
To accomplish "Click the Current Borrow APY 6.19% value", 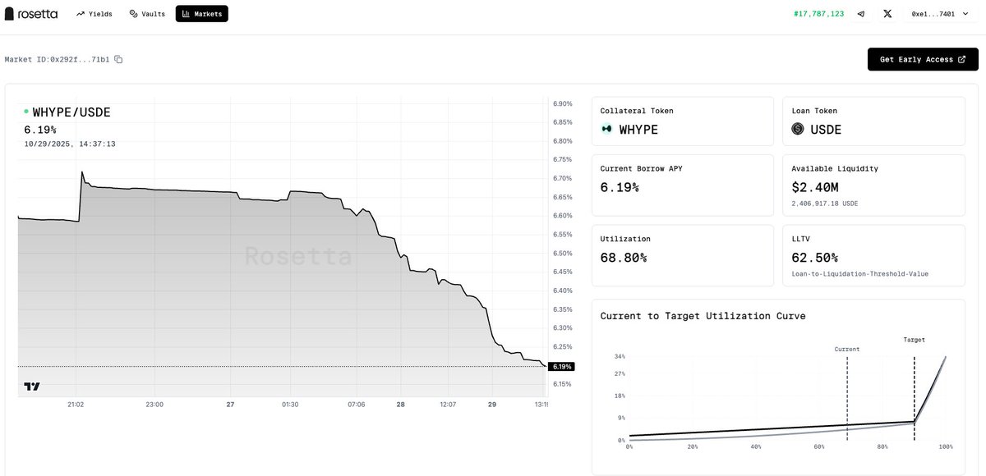I will [x=620, y=187].
